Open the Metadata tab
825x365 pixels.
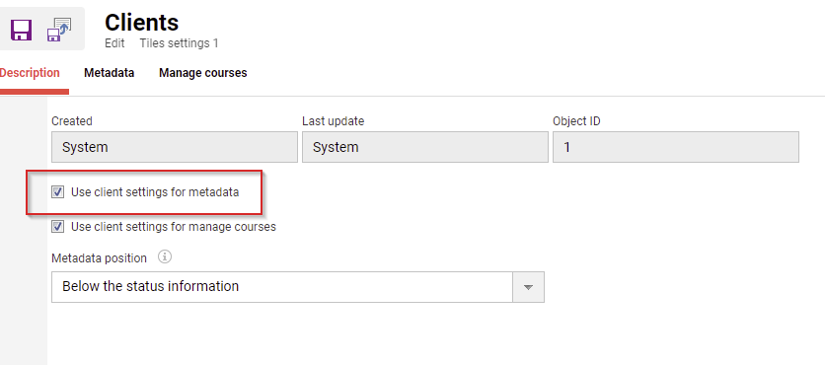tap(109, 73)
